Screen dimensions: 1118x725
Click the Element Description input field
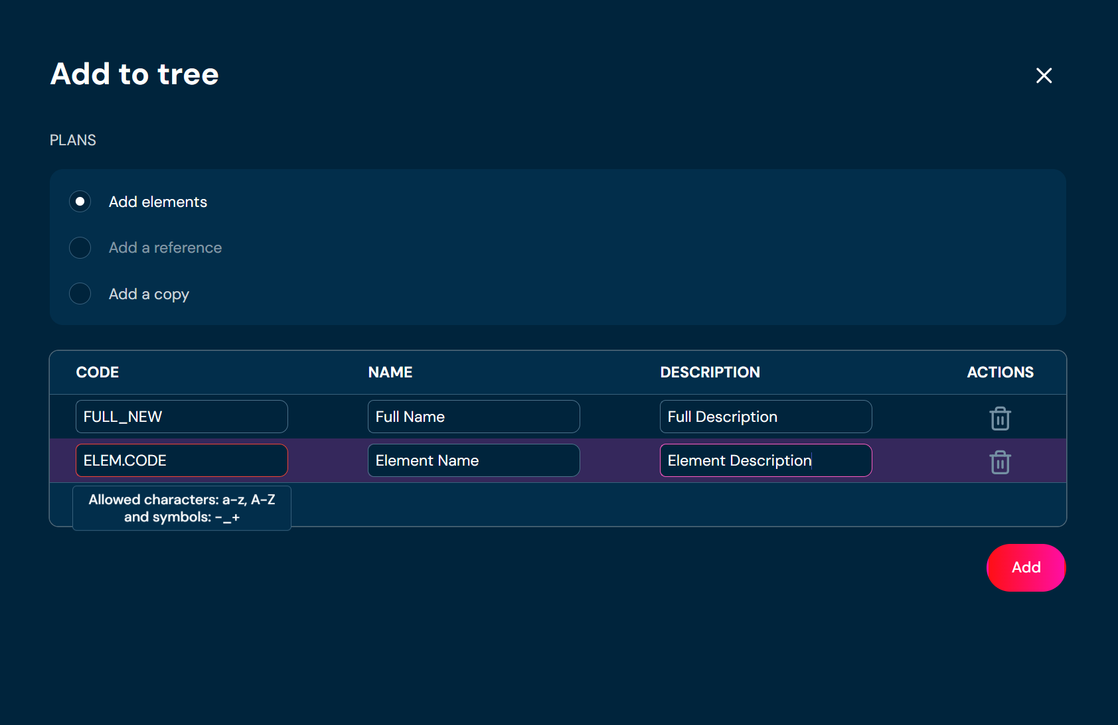(x=765, y=460)
